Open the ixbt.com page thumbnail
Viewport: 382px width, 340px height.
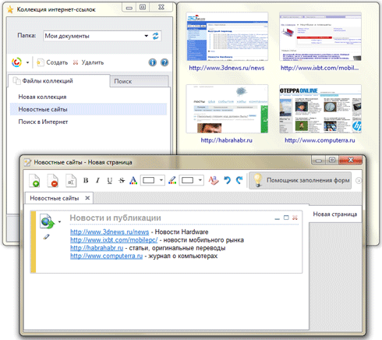(320, 37)
